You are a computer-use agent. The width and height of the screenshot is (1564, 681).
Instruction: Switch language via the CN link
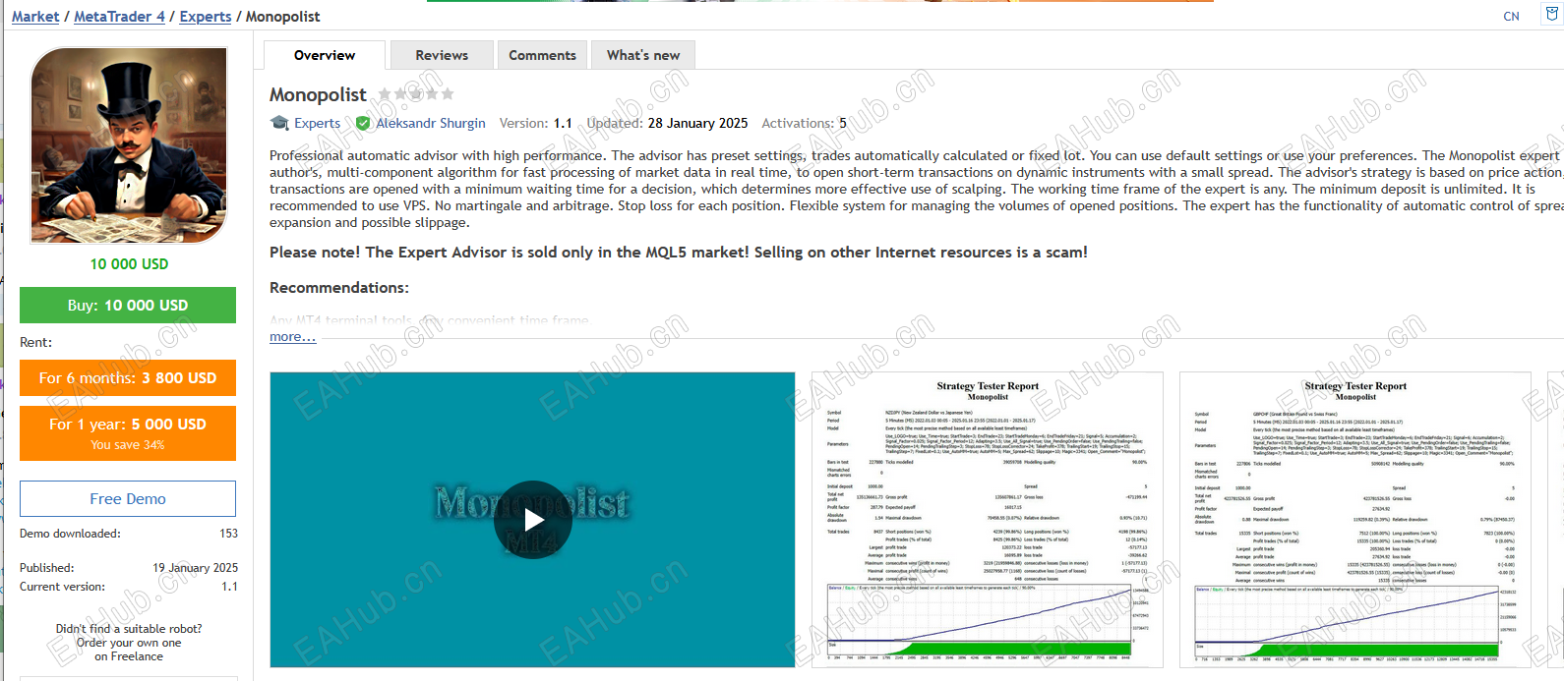1511,17
